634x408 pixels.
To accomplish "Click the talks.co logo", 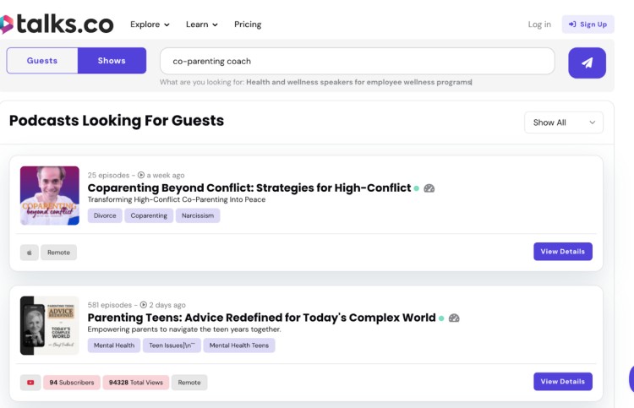I will tap(57, 24).
